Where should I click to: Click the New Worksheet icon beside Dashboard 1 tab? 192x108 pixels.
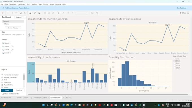tap(64, 98)
